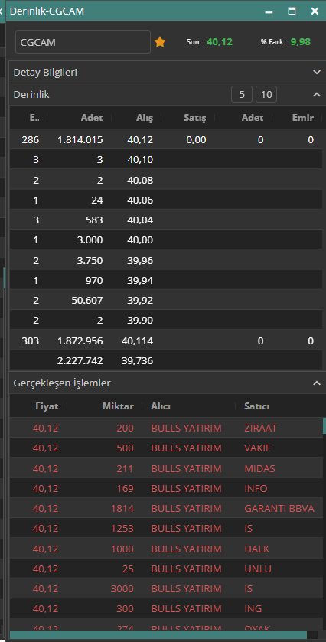326x642 pixels.
Task: Click the Satış price 0,00
Action: (x=196, y=139)
